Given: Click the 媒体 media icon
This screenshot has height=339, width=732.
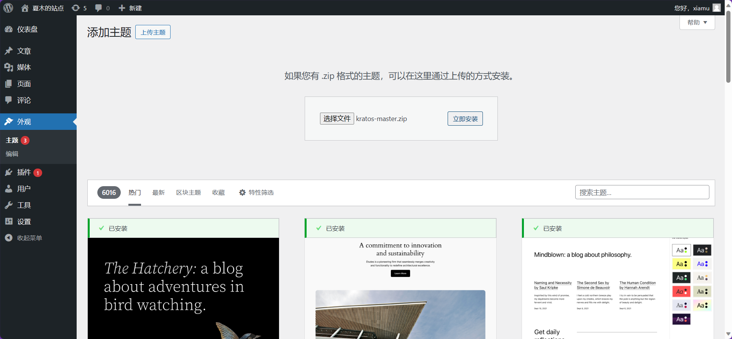Looking at the screenshot, I should tap(9, 67).
